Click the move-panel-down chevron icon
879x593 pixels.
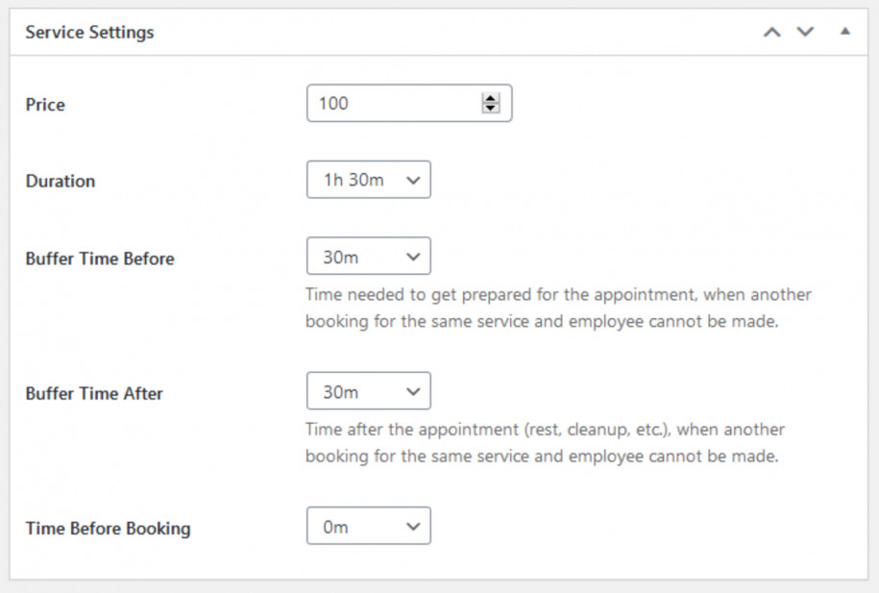tap(805, 32)
